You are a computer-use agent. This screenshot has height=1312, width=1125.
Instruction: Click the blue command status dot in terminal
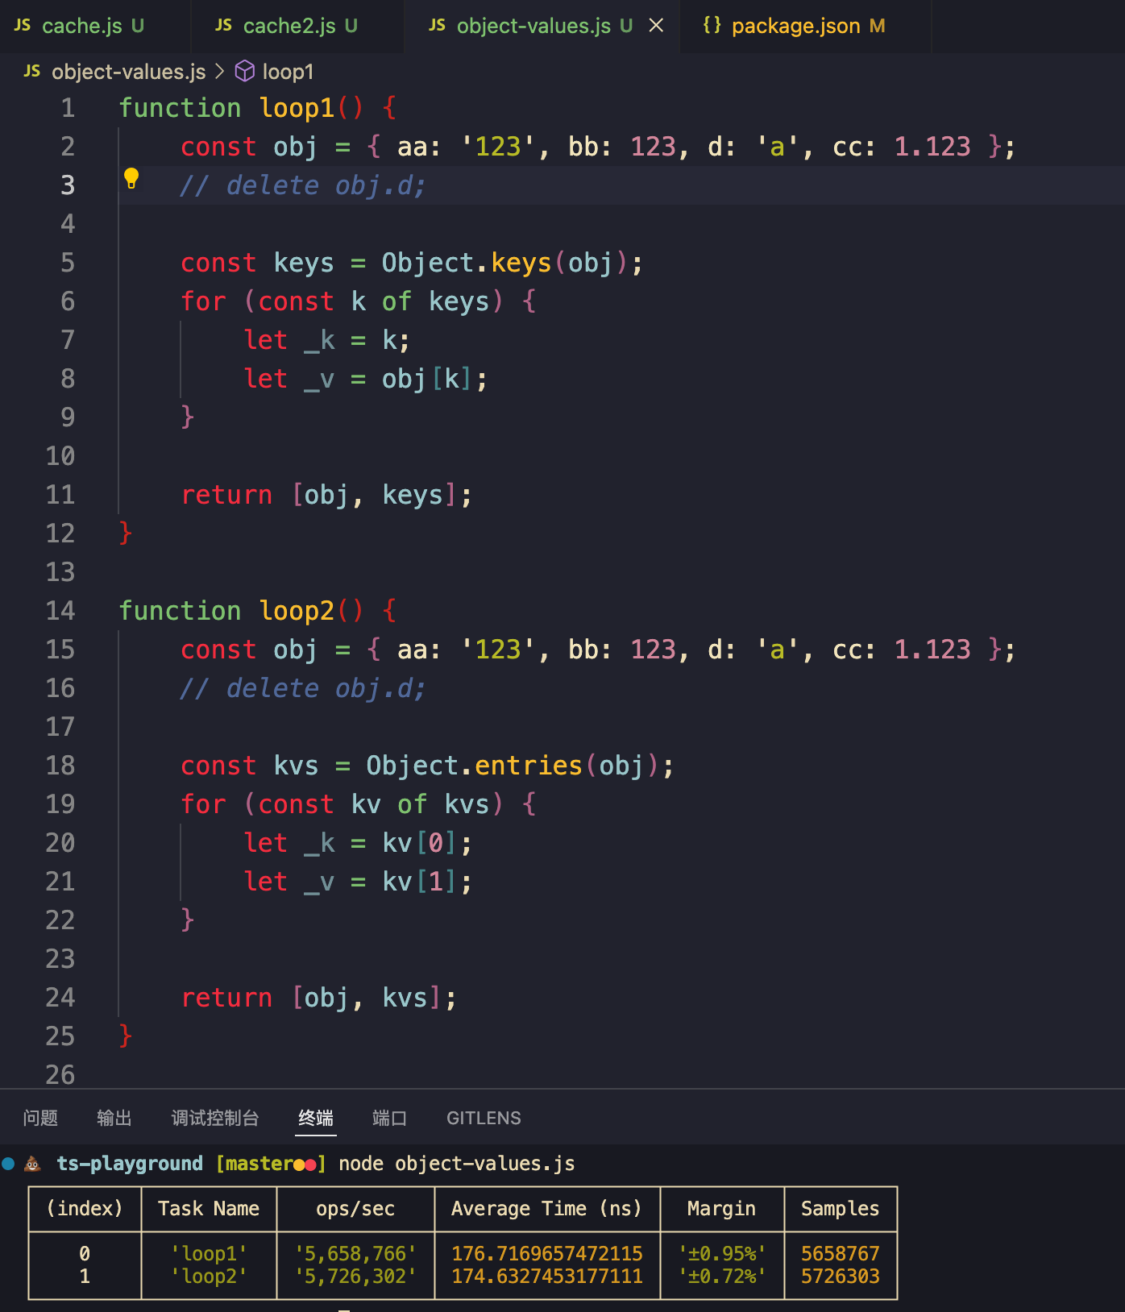coord(9,1164)
